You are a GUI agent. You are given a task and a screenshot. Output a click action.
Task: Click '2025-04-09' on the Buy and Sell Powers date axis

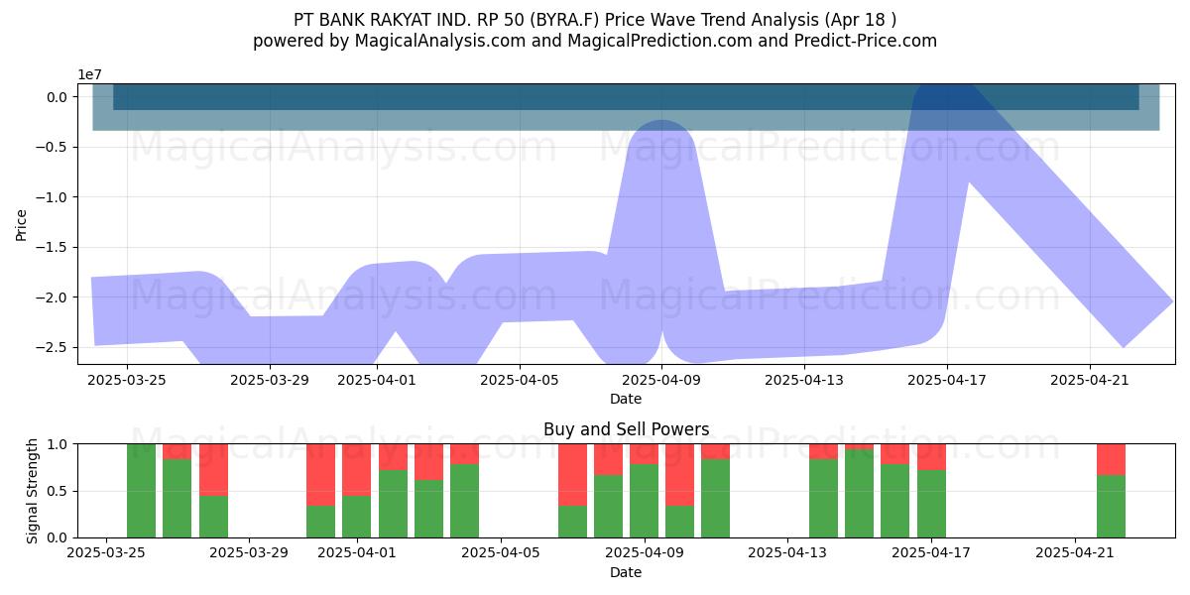(x=645, y=552)
